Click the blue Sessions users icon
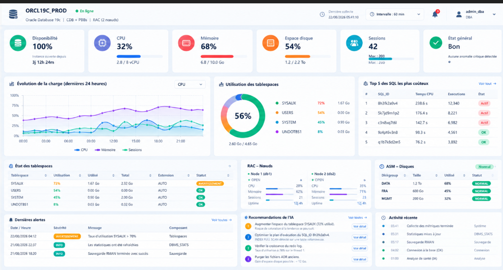This screenshot has height=270, width=503. pos(354,43)
